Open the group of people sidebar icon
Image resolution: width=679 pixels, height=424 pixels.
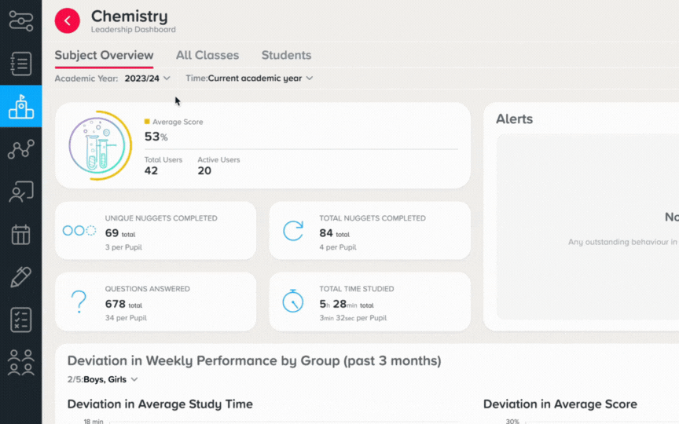pos(20,363)
